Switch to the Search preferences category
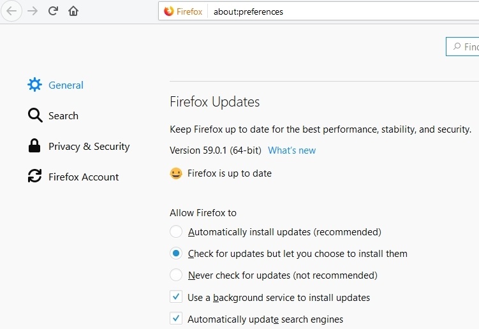The height and width of the screenshot is (329, 479). coord(63,115)
